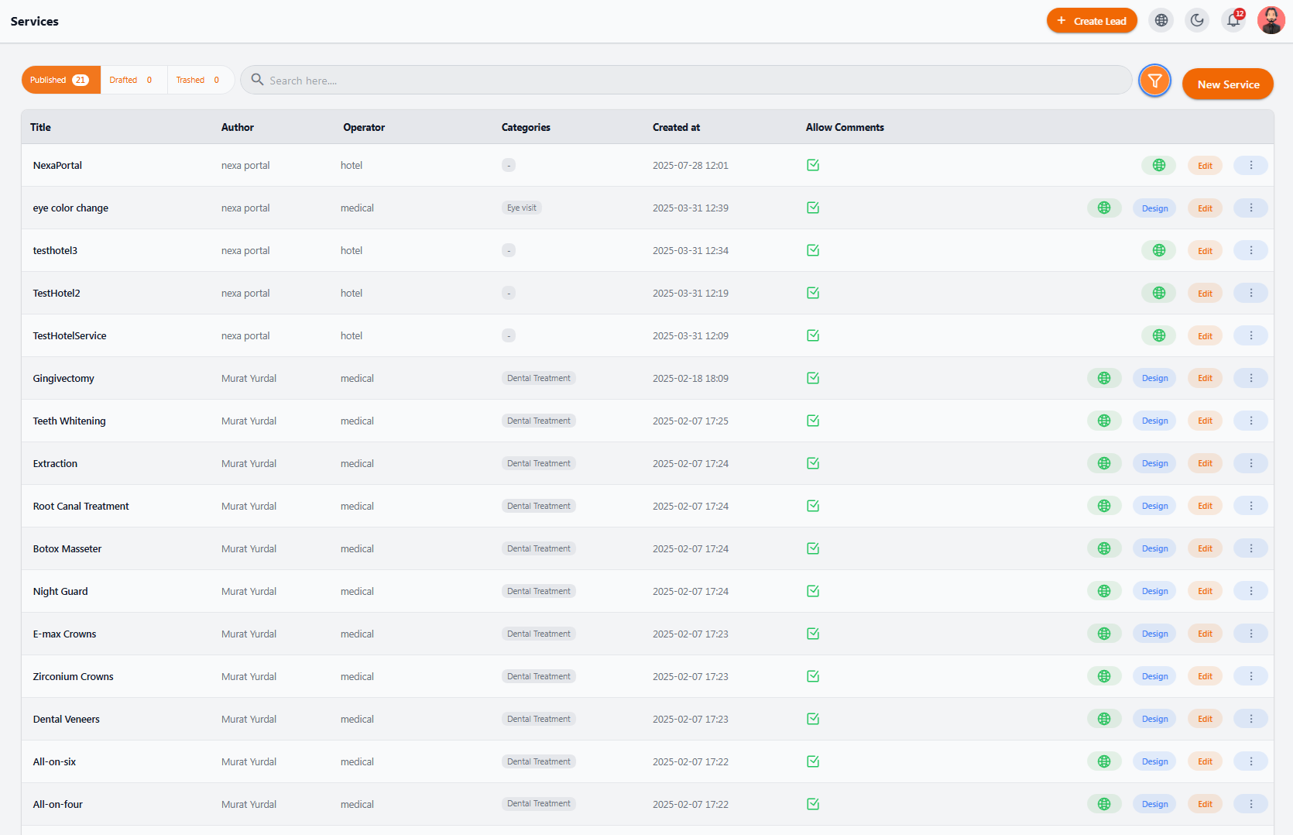
Task: Open the filter options icon
Action: pos(1154,81)
